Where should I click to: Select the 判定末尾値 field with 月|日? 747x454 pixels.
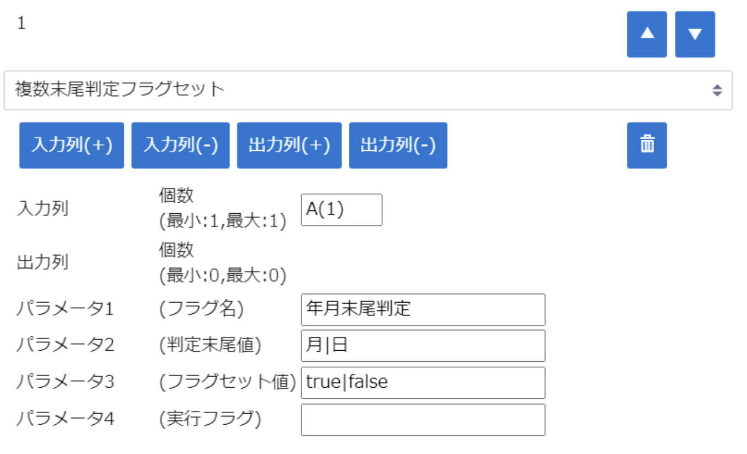point(423,346)
